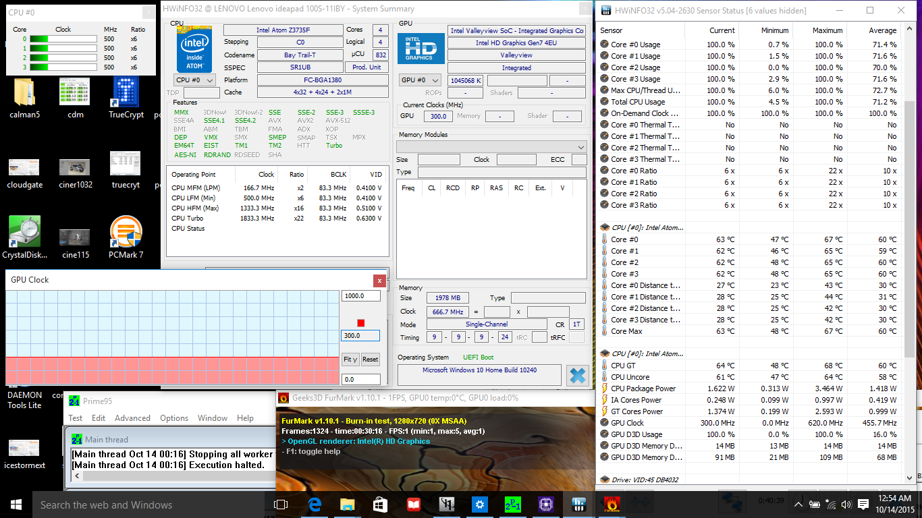Select CPU Package Power sensor row
This screenshot has height=518, width=922.
click(x=749, y=388)
